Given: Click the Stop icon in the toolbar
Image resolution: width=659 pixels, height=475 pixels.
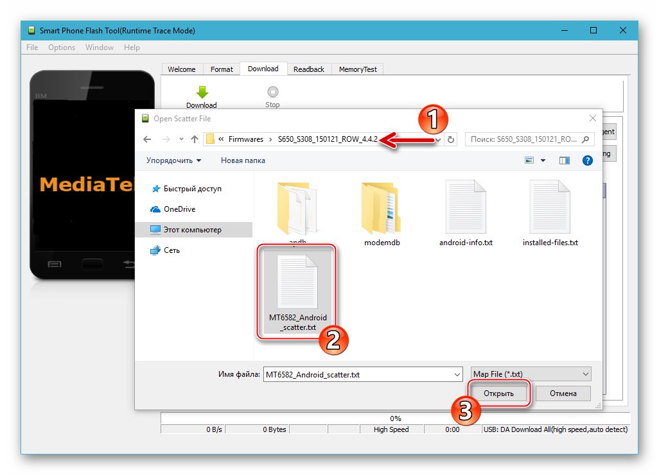Looking at the screenshot, I should point(273,92).
